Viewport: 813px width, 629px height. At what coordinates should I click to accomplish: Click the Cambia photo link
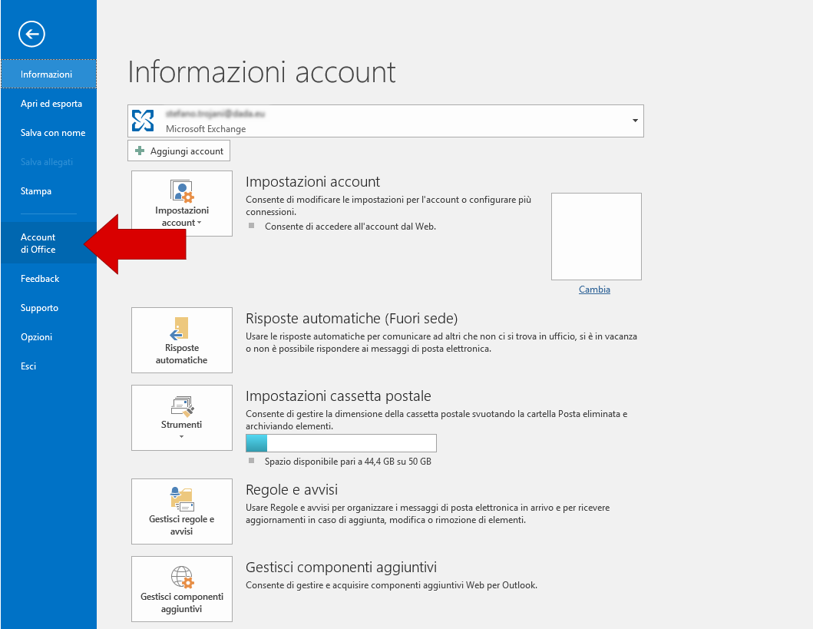594,290
